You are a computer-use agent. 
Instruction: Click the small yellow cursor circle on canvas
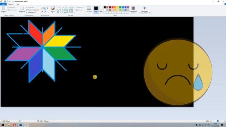tap(95, 77)
